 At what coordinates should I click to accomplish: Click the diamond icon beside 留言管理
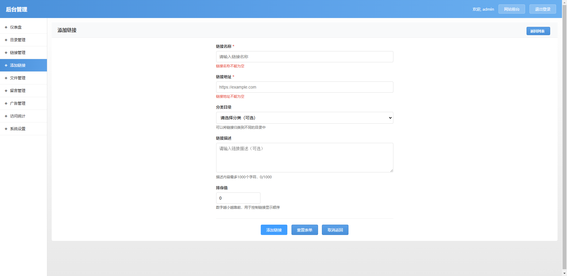click(x=6, y=91)
